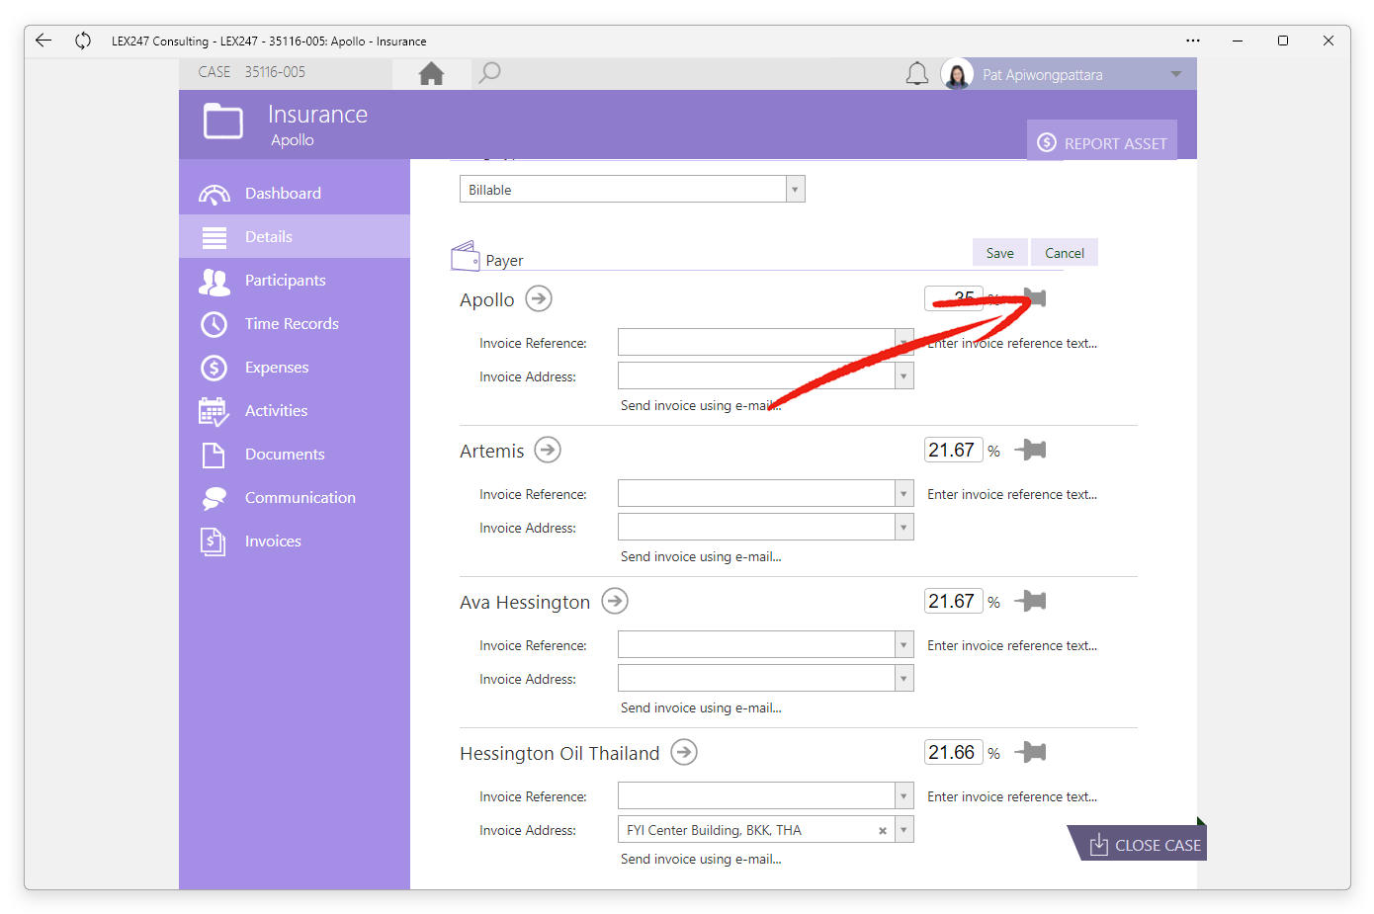The width and height of the screenshot is (1374, 914).
Task: Click the Payer wallet icon
Action: [x=466, y=257]
